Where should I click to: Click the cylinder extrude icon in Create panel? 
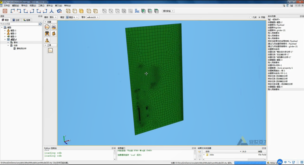[54, 27]
